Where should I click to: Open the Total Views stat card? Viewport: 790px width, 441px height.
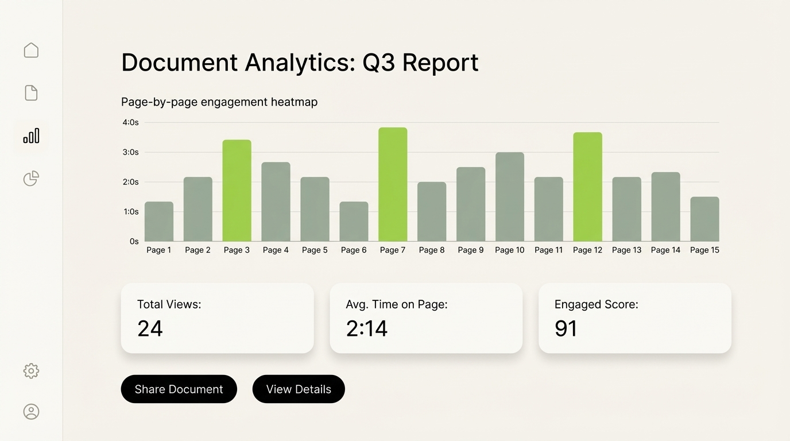[x=217, y=318]
